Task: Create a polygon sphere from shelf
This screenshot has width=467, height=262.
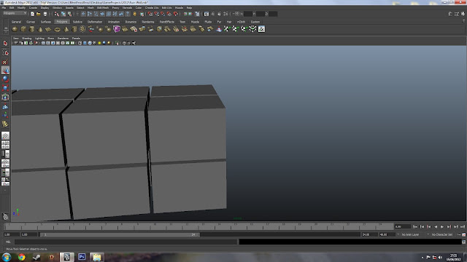Action: click(15, 29)
